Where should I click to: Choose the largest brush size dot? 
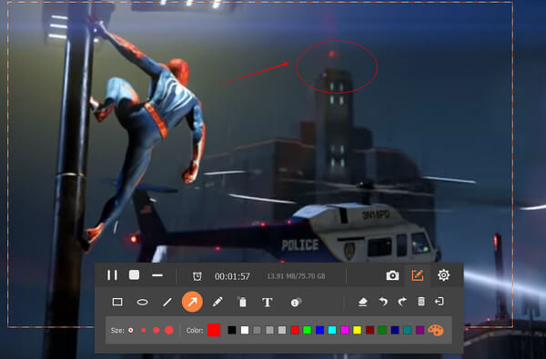[x=169, y=330]
